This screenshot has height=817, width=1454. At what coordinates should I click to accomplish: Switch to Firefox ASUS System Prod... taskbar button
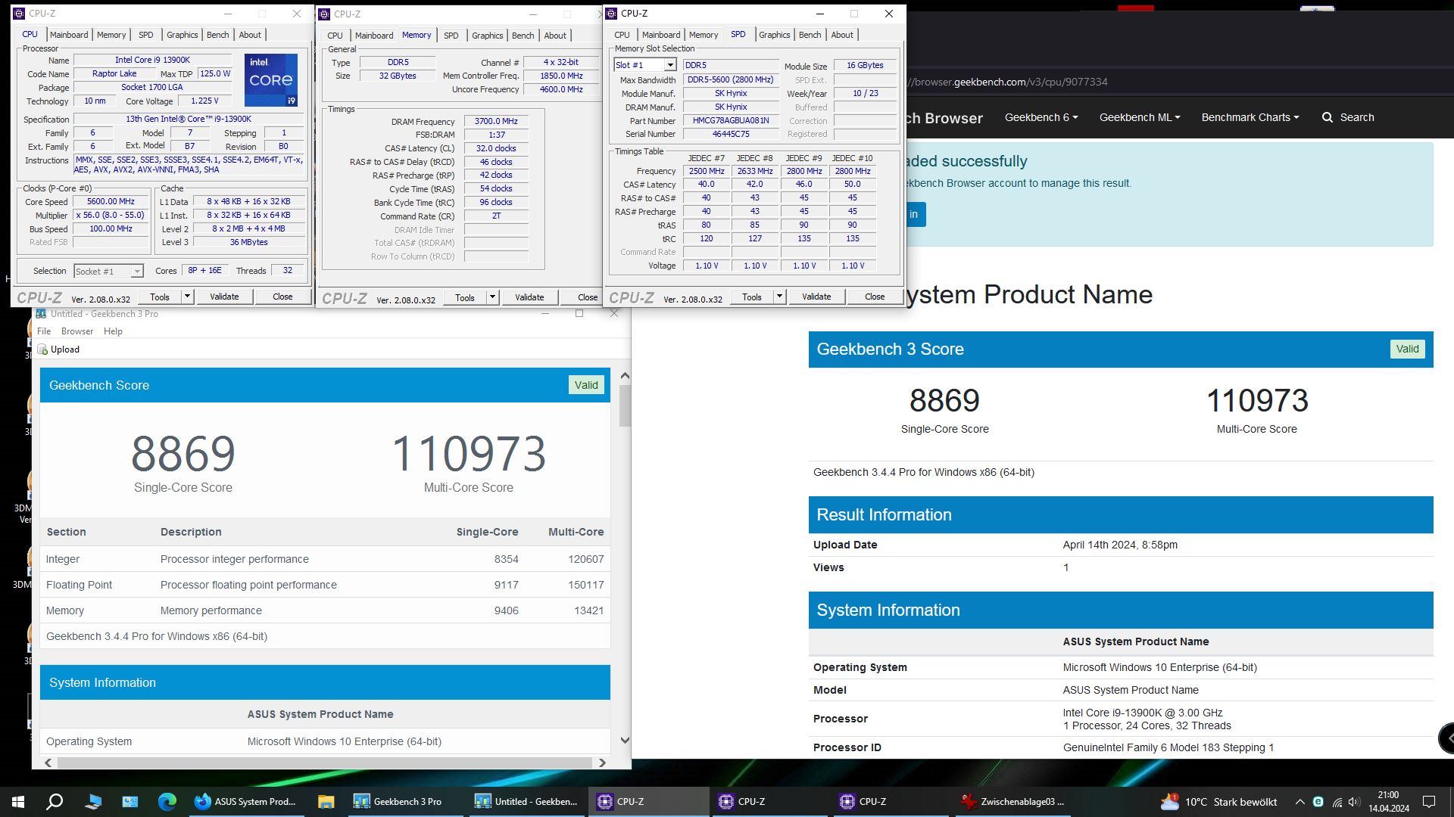pos(245,802)
